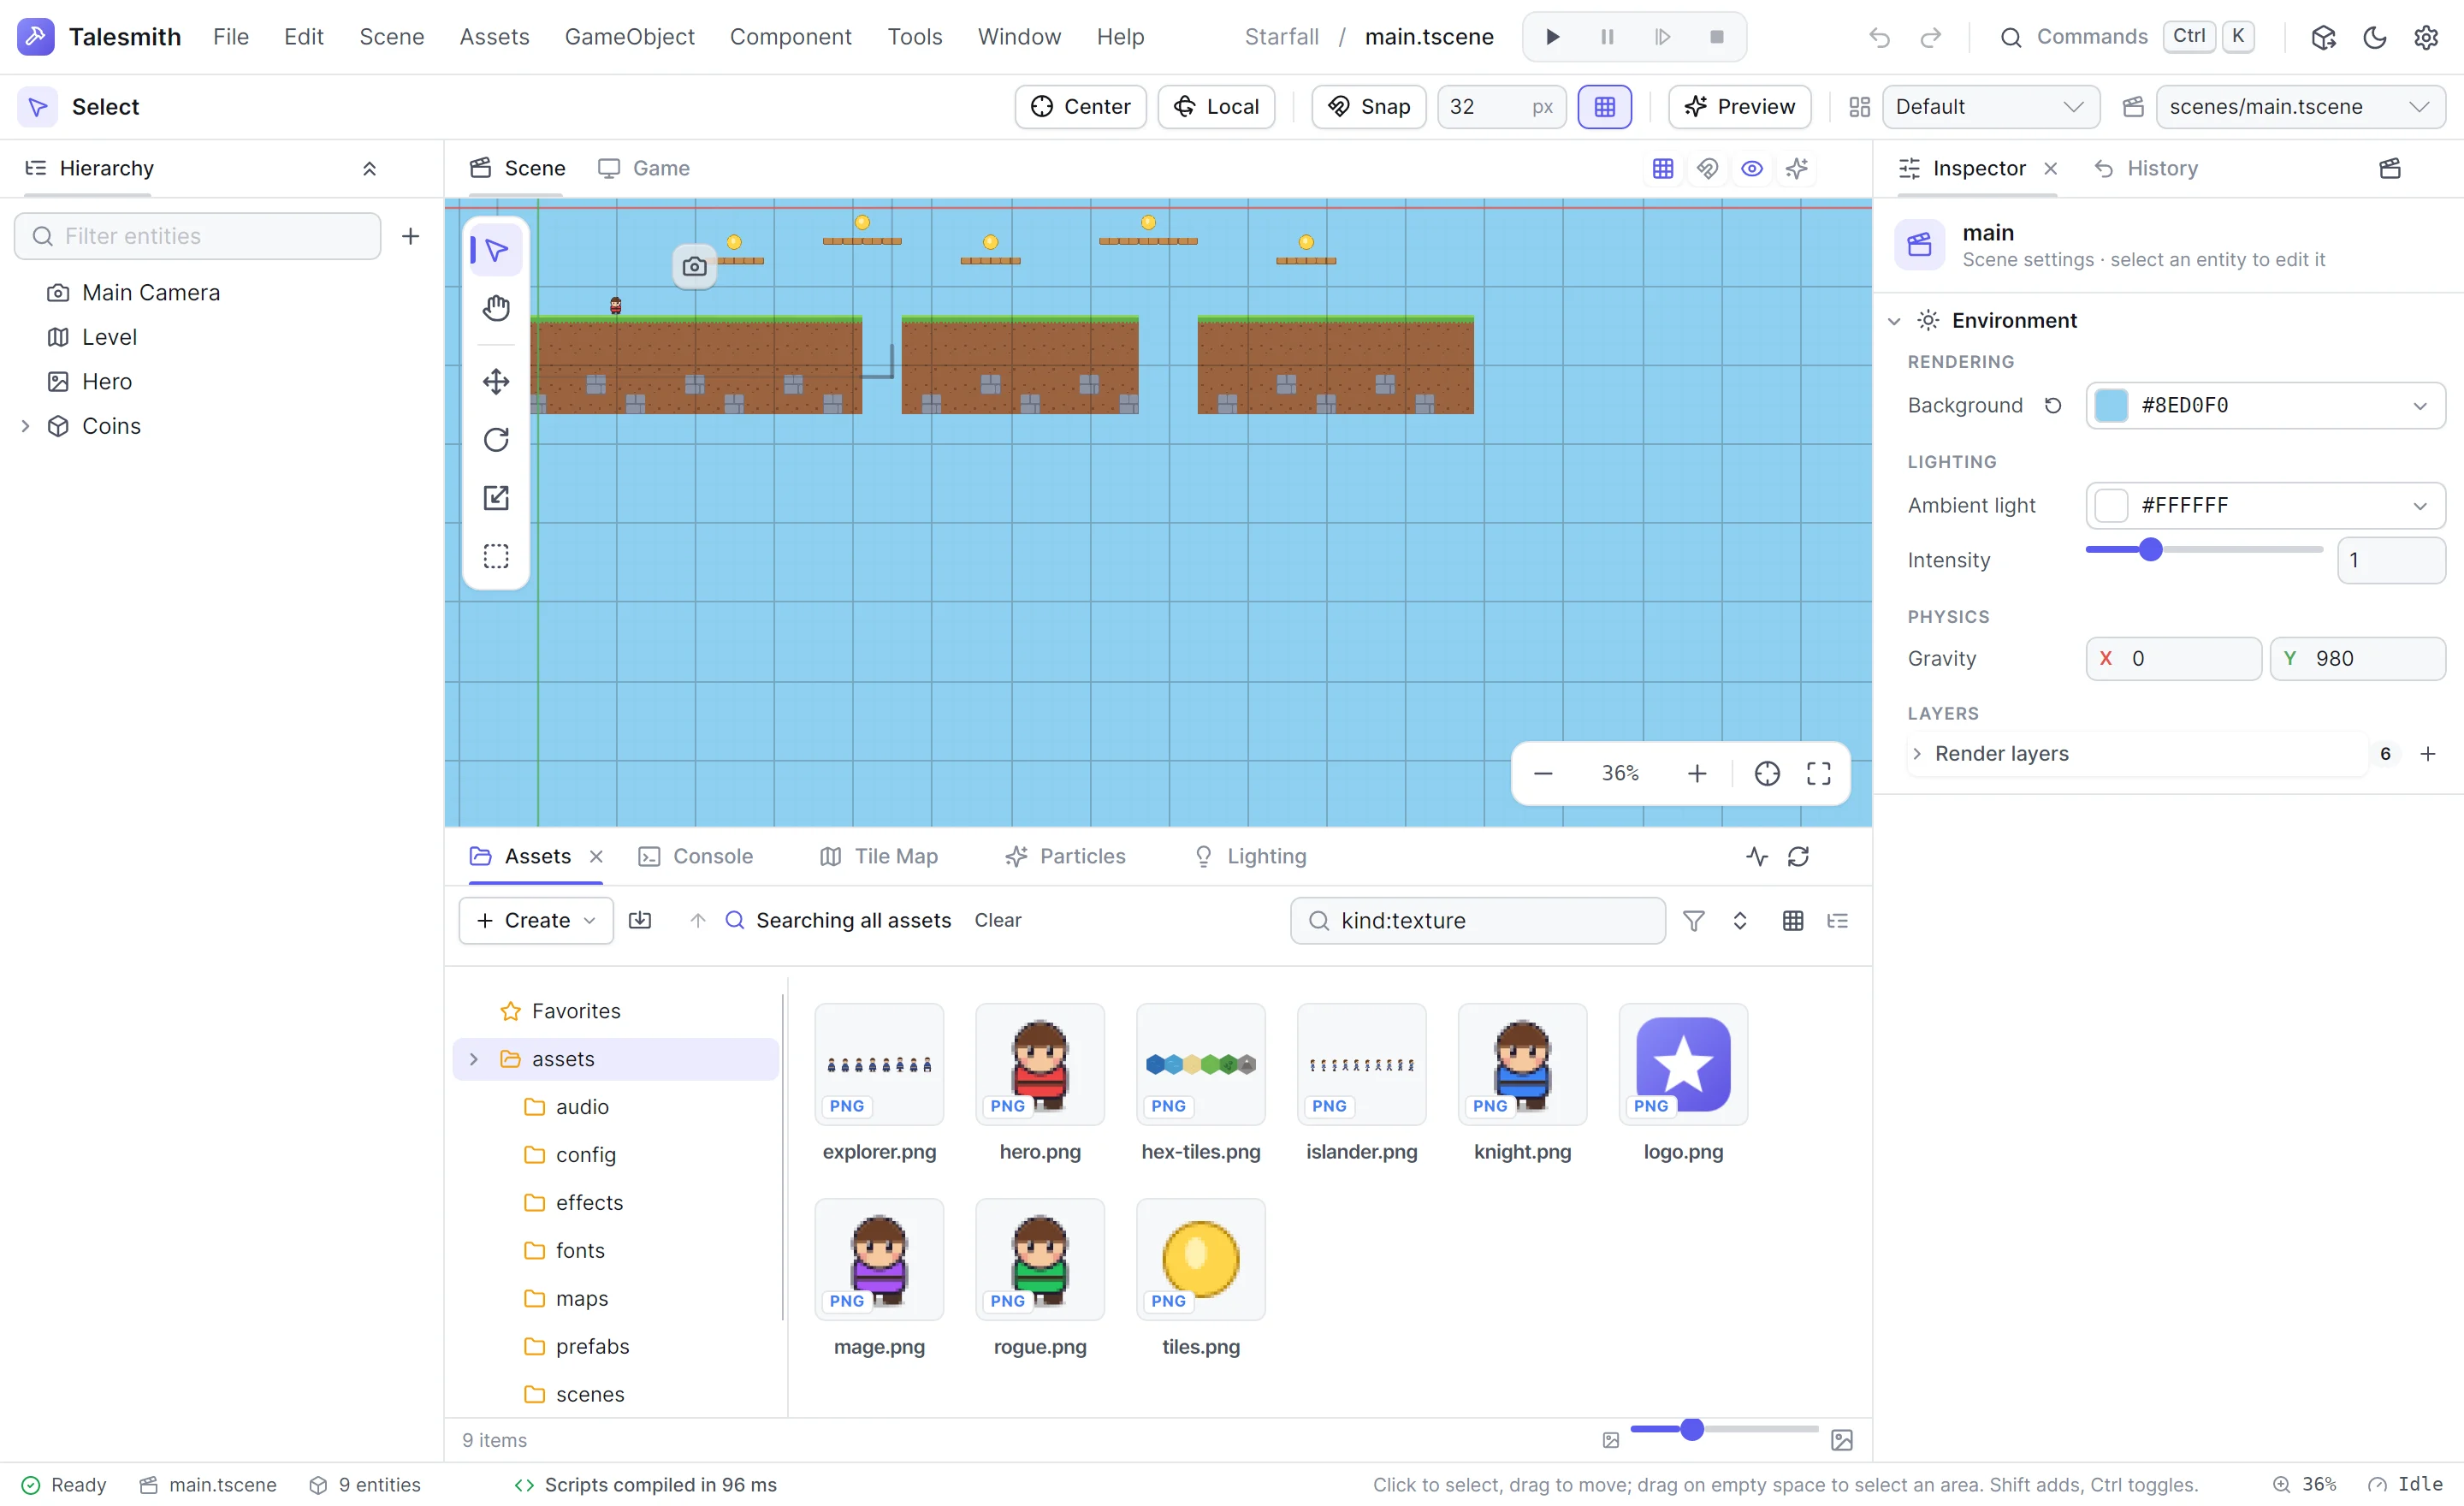
Task: Select the hand pan tool
Action: tap(496, 309)
